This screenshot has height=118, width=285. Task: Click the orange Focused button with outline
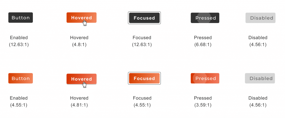coord(144,78)
